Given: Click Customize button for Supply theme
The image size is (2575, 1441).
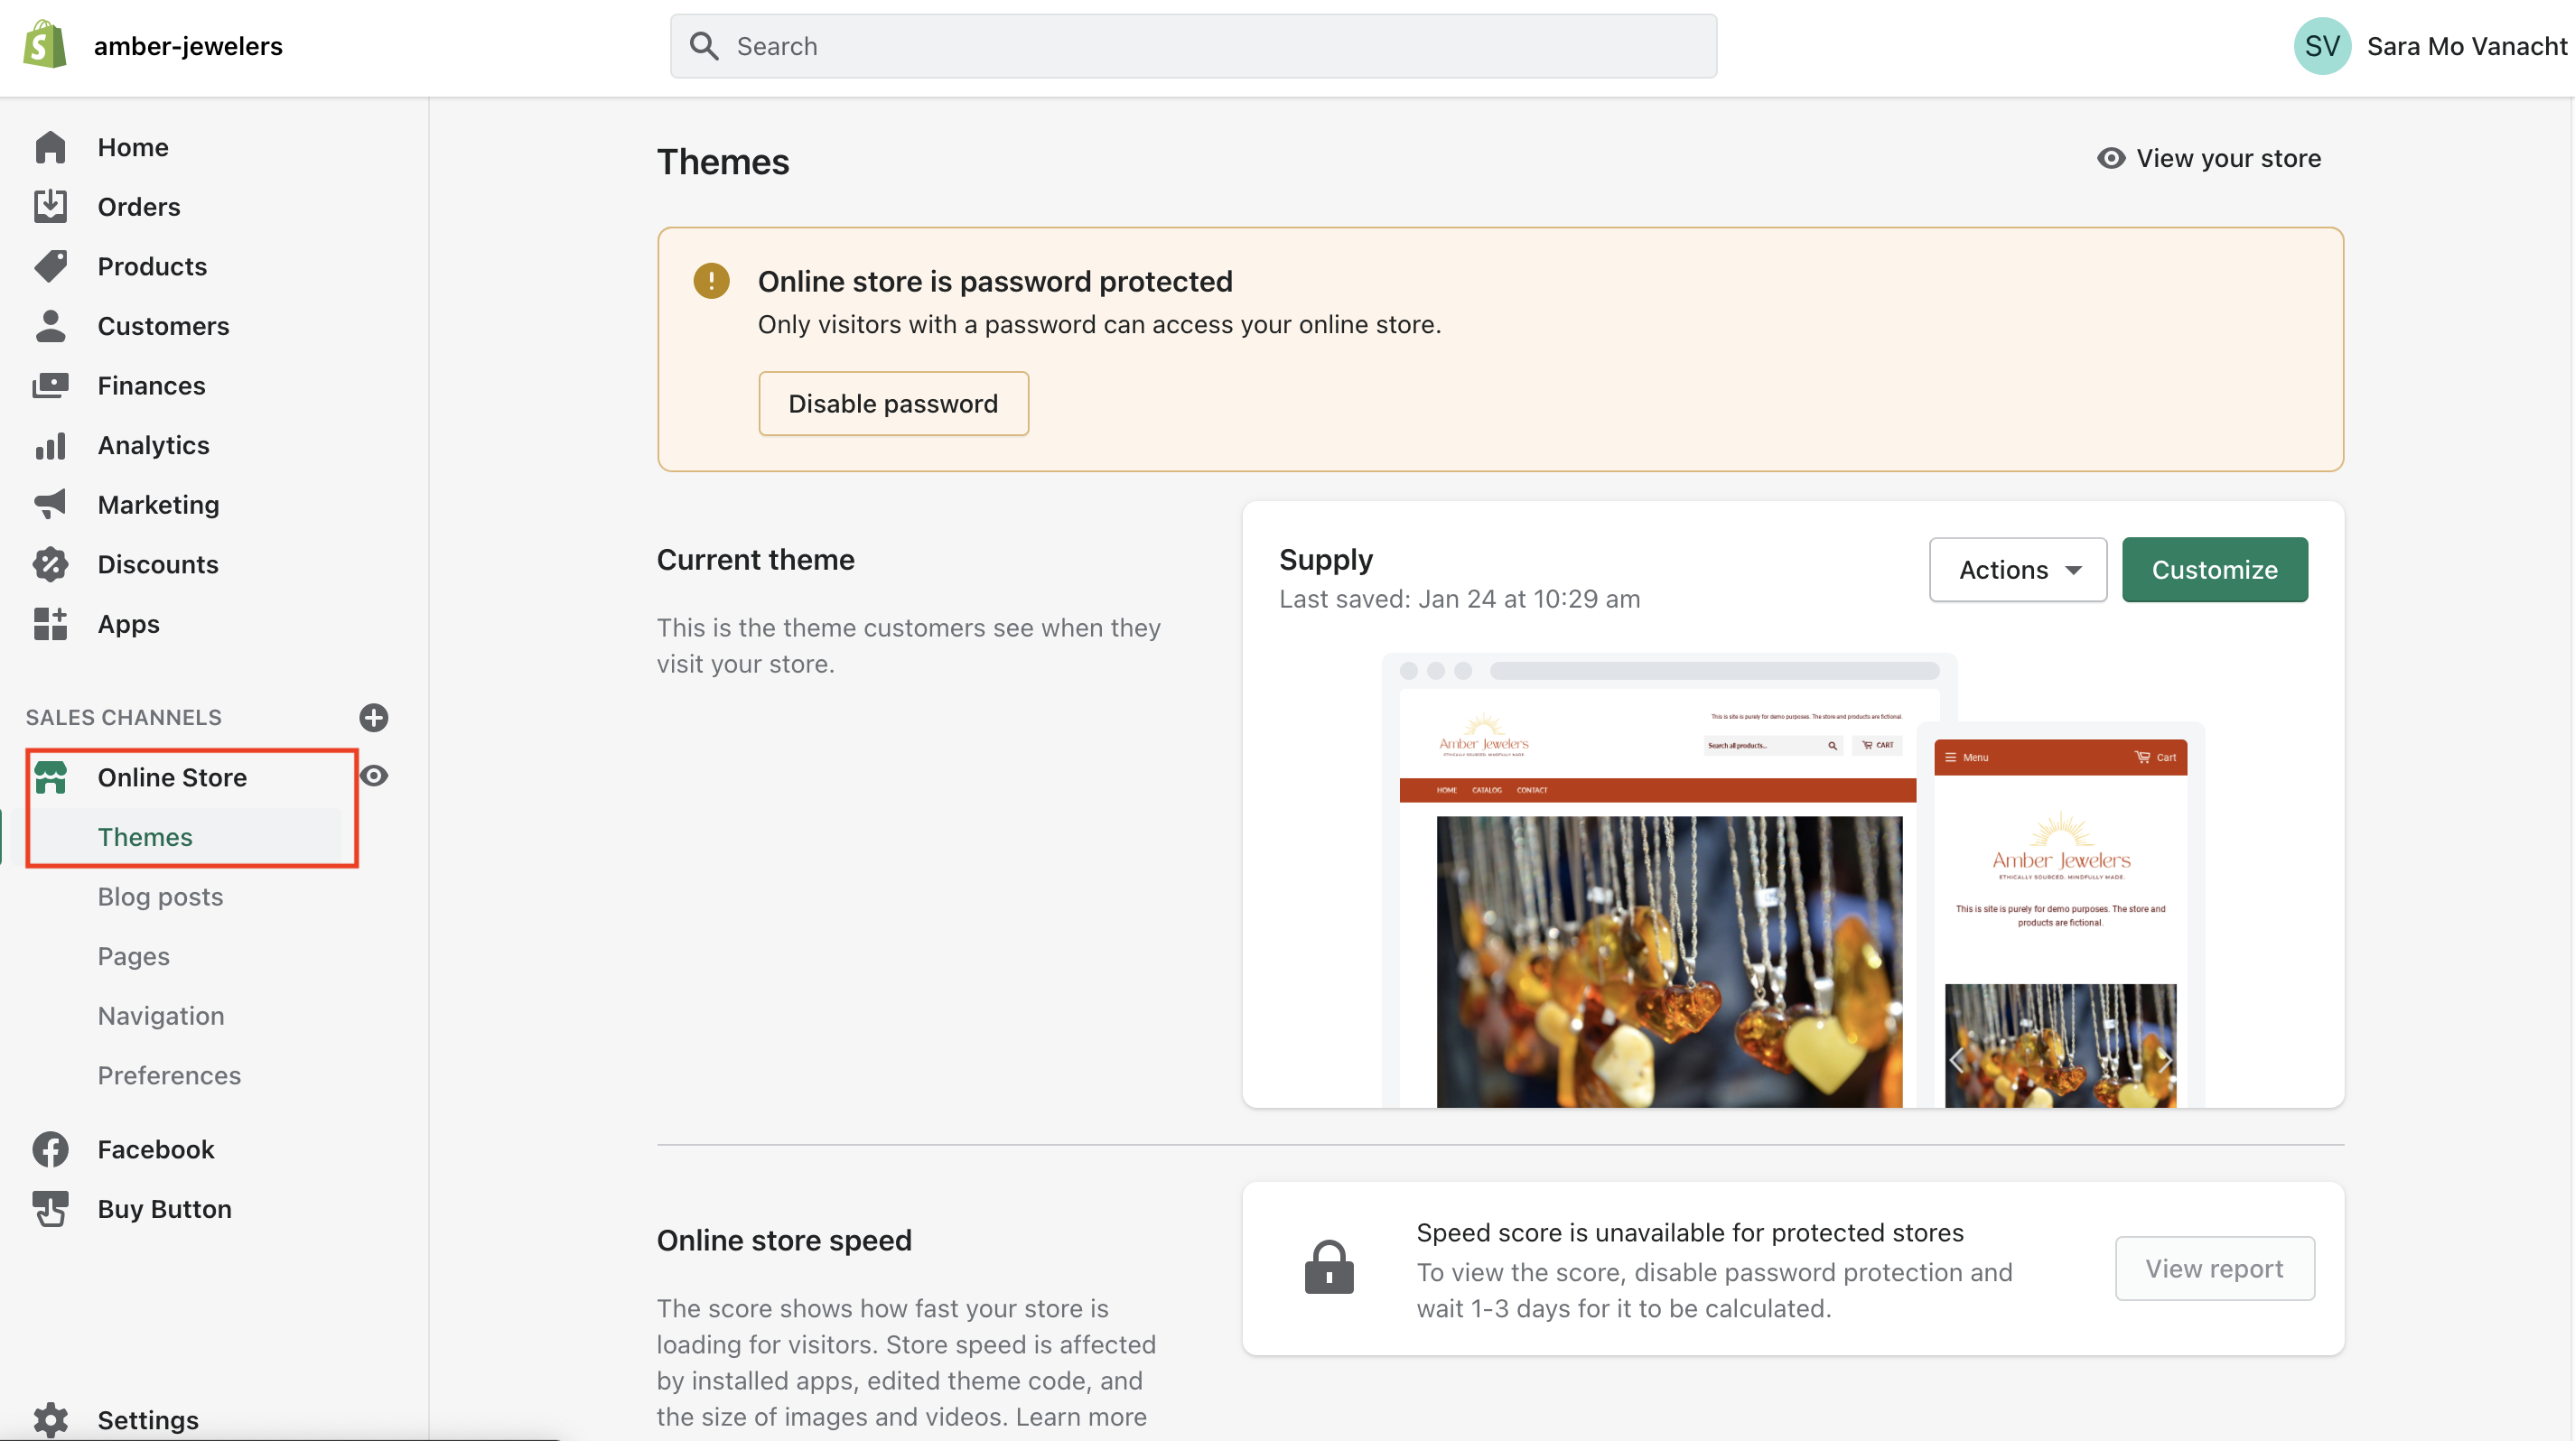Looking at the screenshot, I should (2215, 570).
